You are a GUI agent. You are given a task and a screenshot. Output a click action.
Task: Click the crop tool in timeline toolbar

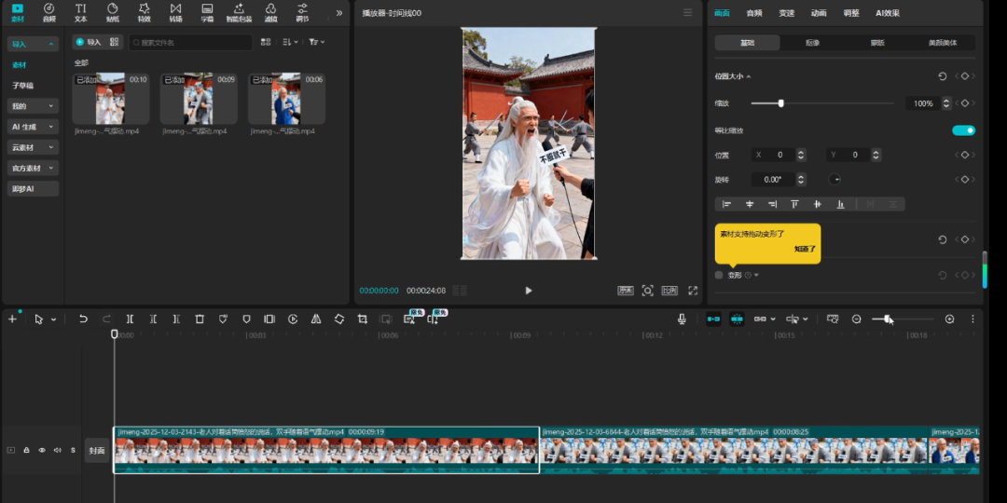coord(363,319)
